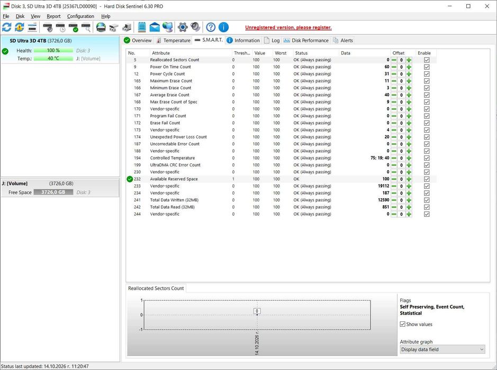The width and height of the screenshot is (497, 370).
Task: Click the Offset field for Erase Fail Count
Action: pos(401,123)
